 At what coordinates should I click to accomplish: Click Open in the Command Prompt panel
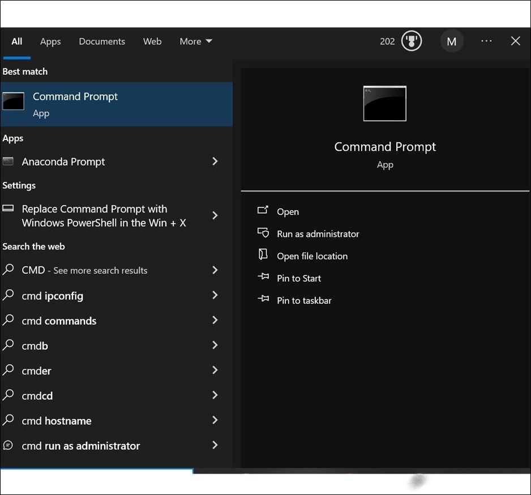[288, 211]
